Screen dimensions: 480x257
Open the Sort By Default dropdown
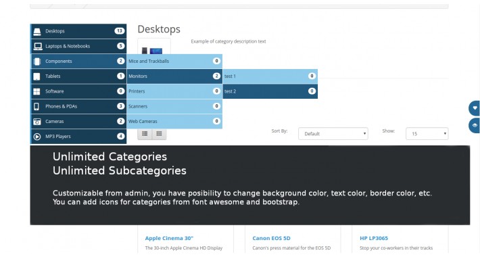(333, 133)
